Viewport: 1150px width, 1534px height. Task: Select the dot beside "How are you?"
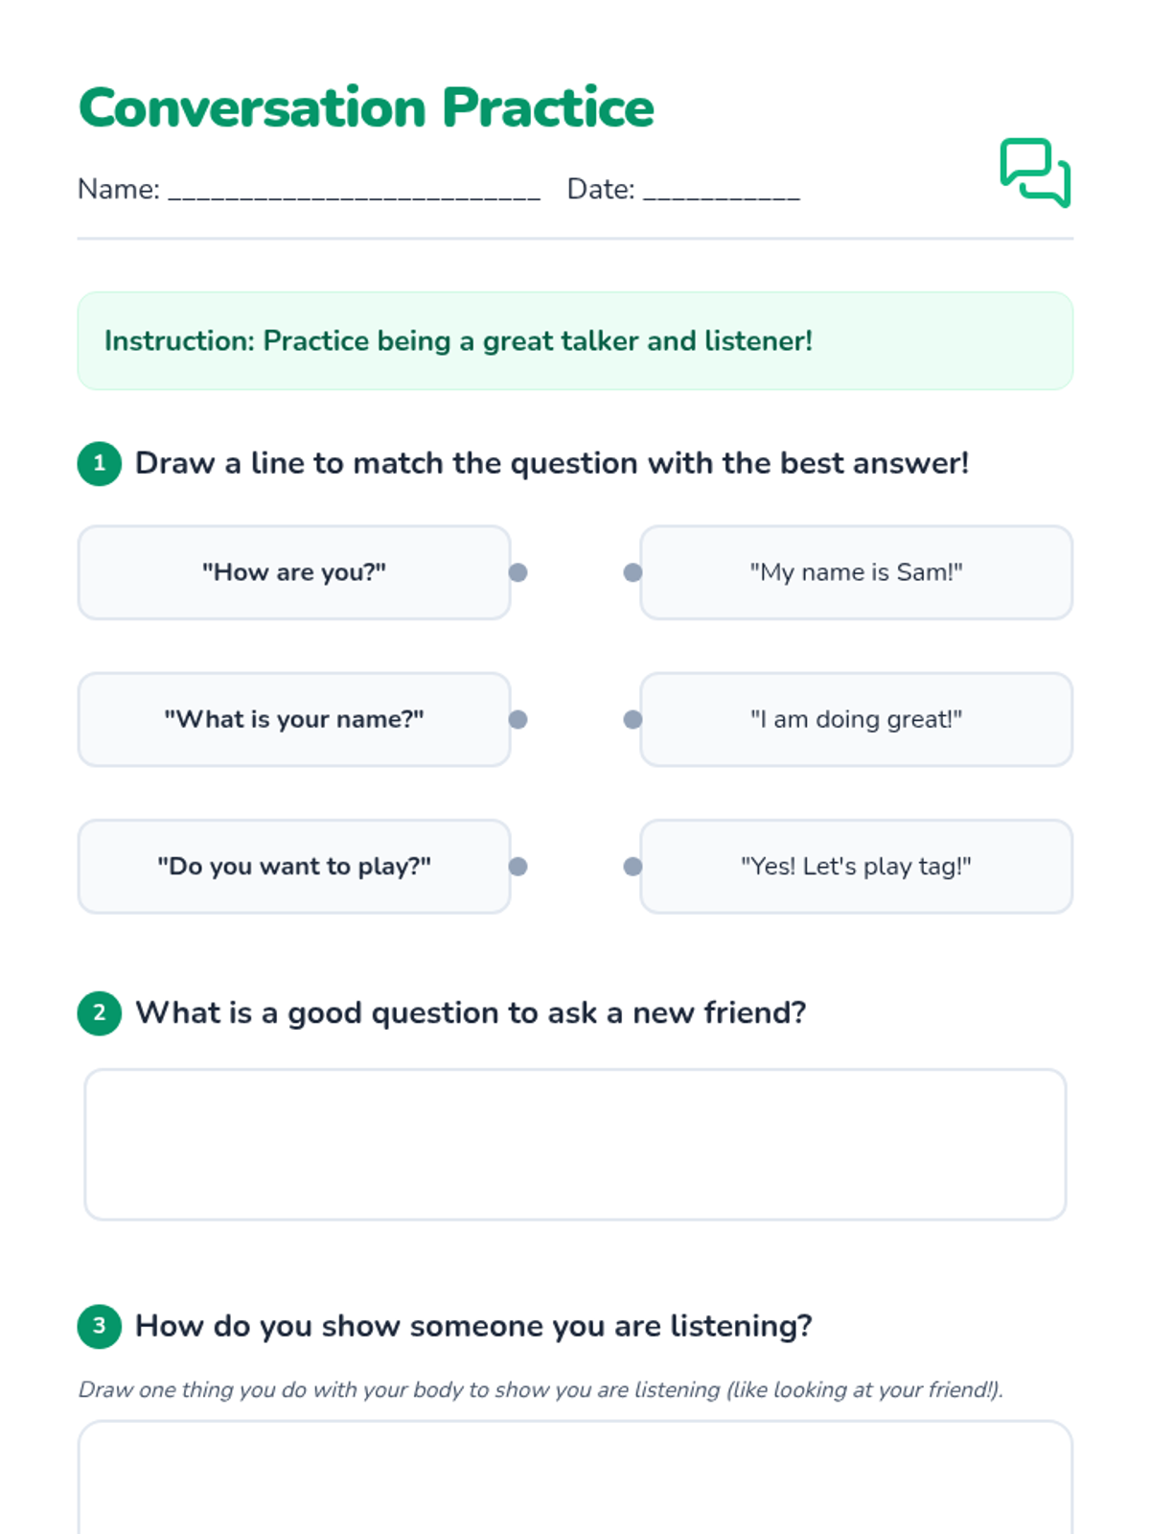tap(518, 572)
